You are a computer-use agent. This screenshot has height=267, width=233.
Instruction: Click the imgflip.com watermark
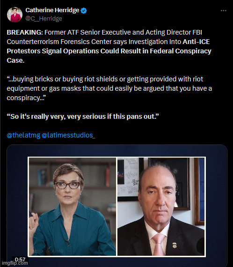pyautogui.click(x=15, y=263)
